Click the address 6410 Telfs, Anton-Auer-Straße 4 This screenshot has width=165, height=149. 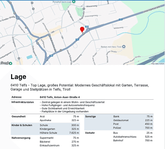click(60, 97)
